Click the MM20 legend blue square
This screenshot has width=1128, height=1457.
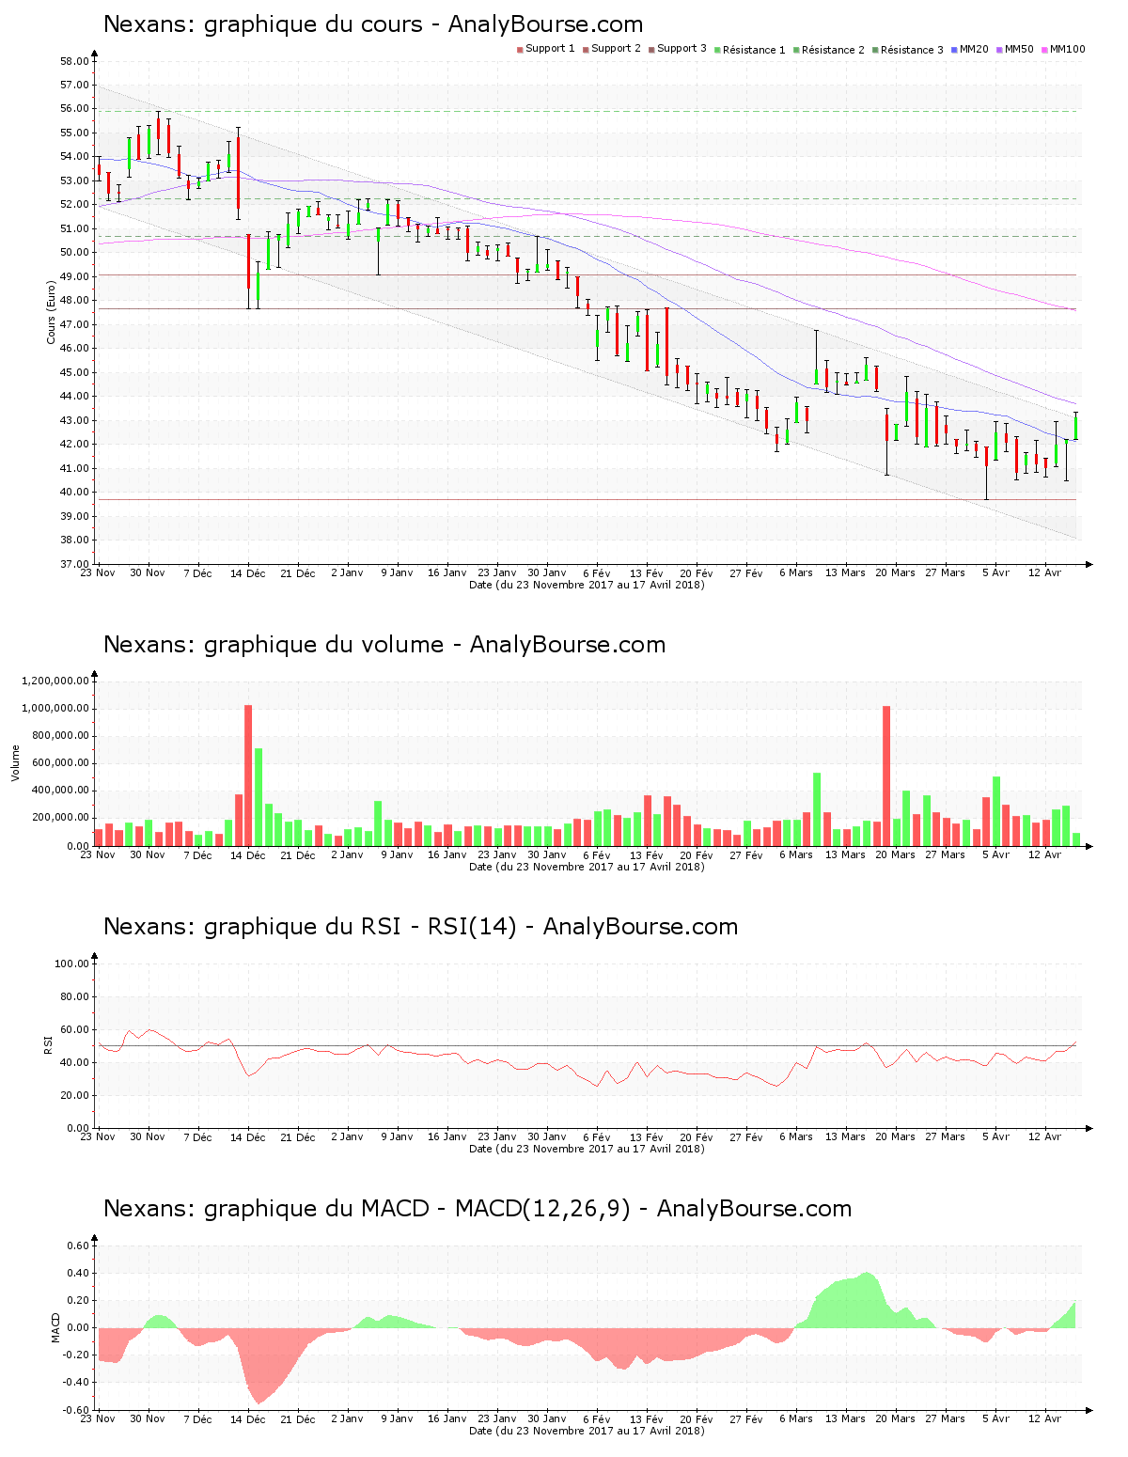(954, 50)
